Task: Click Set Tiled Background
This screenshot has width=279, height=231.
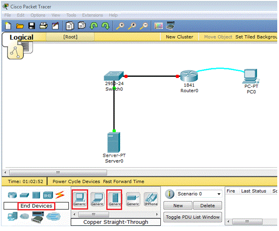Action: [256, 37]
